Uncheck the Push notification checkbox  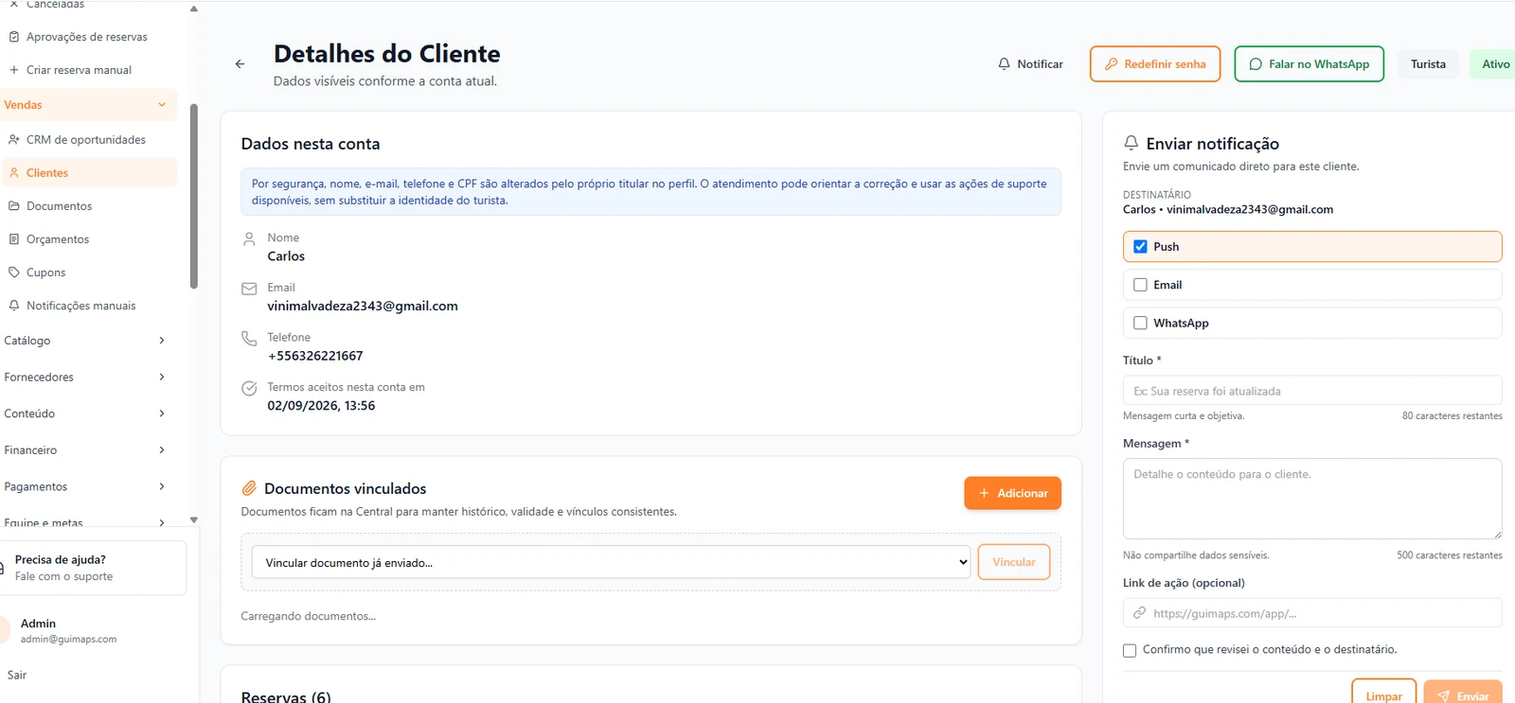point(1140,247)
